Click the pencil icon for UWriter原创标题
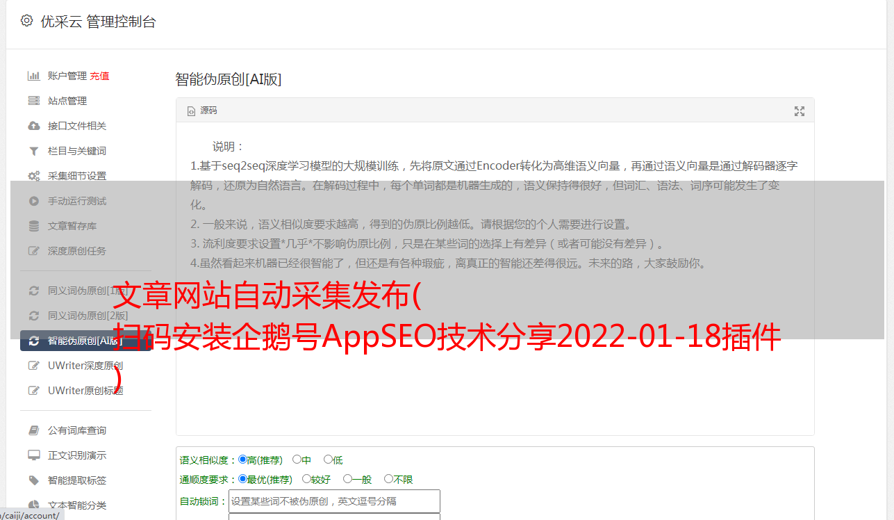The height and width of the screenshot is (520, 894). point(33,391)
